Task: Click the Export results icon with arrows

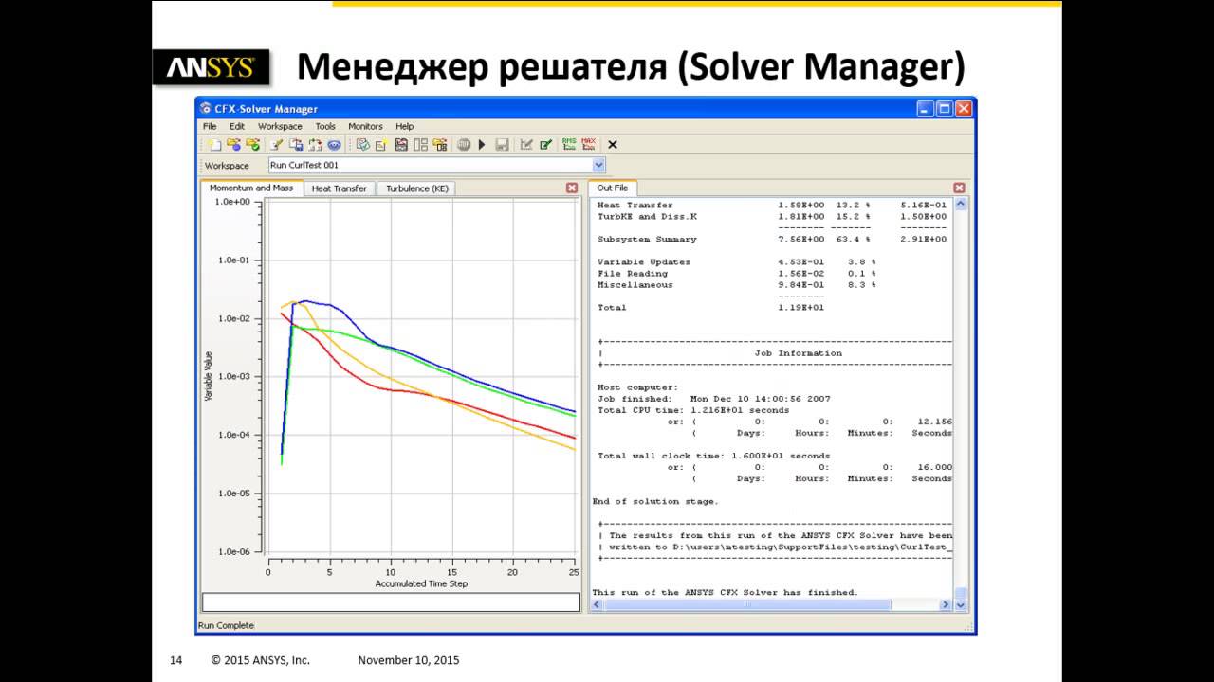Action: [x=315, y=145]
